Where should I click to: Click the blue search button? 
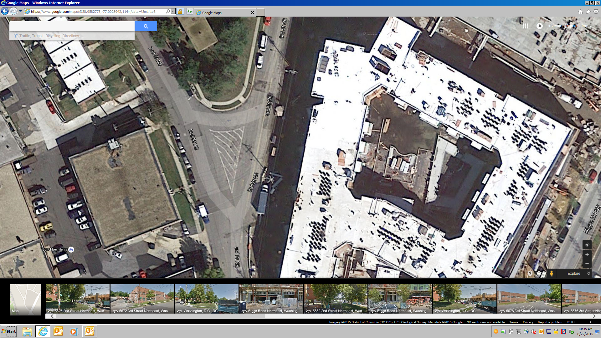(146, 26)
